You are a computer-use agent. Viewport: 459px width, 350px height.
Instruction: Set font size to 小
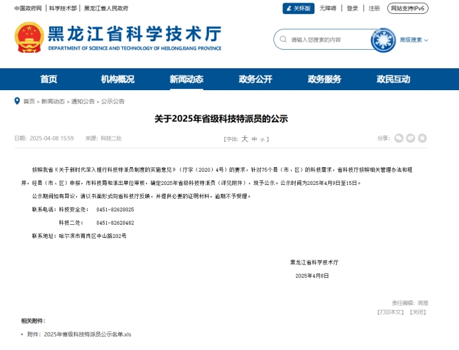click(262, 139)
